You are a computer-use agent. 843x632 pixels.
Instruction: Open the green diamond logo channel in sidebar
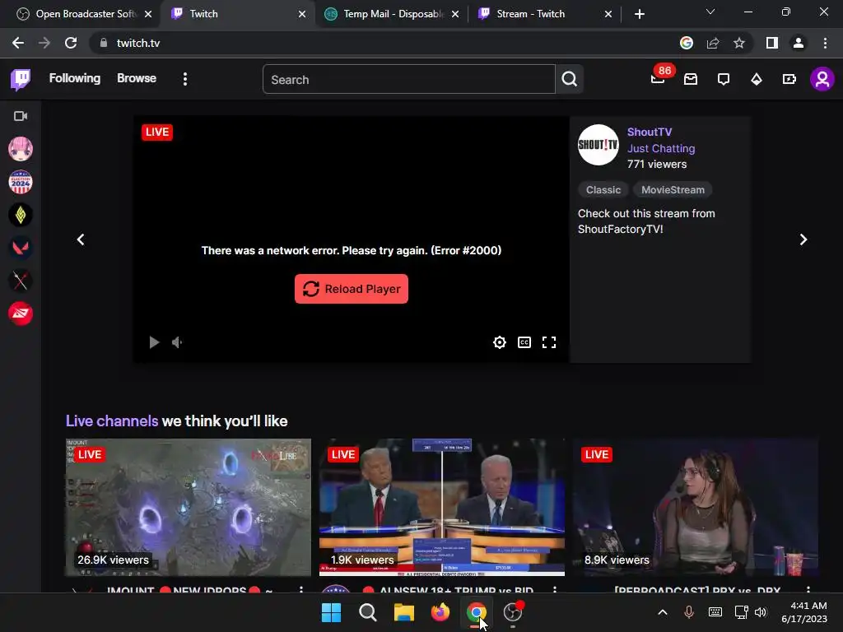[21, 215]
